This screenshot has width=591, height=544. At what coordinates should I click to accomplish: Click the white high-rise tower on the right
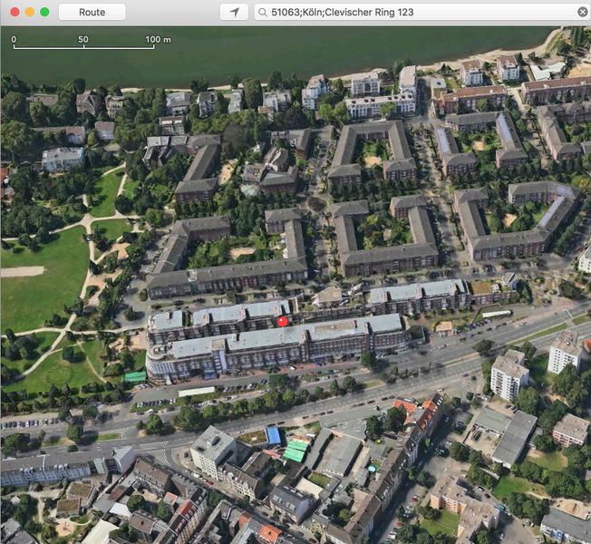coord(509,376)
